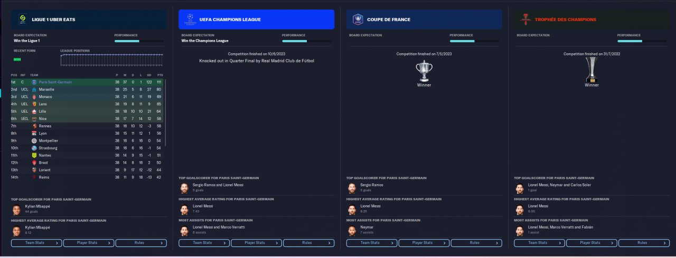Click the green recent form indicator
Viewport: 676px width, 258px height.
[x=17, y=59]
